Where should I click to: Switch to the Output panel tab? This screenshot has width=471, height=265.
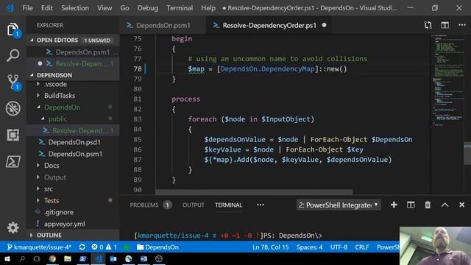pyautogui.click(x=193, y=205)
